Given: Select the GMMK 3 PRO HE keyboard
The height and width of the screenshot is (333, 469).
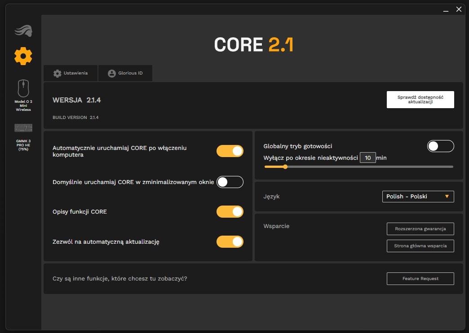Looking at the screenshot, I should [x=23, y=137].
